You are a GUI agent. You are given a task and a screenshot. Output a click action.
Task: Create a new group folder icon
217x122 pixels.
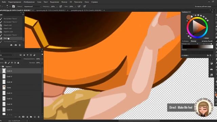pos(31,117)
